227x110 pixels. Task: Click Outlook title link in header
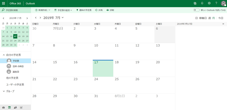tap(30, 4)
